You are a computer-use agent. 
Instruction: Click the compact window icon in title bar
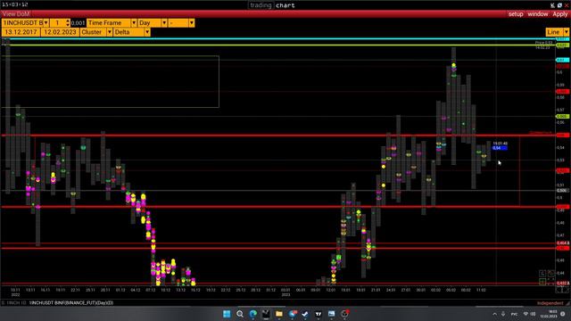pos(552,5)
